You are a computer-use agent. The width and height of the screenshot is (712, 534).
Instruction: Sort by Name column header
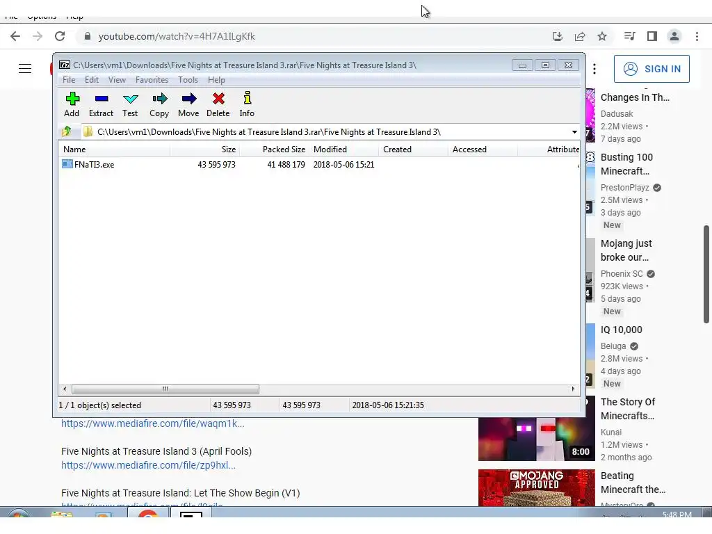(x=115, y=149)
